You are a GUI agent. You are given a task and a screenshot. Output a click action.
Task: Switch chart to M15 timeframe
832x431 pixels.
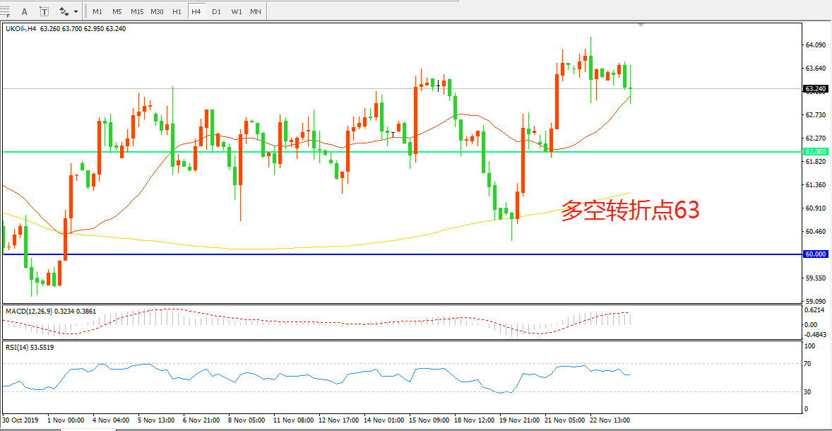[x=137, y=11]
